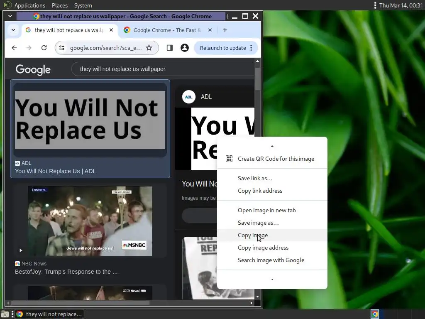Open Chrome's three-dot menu
The image size is (425, 319).
[251, 48]
